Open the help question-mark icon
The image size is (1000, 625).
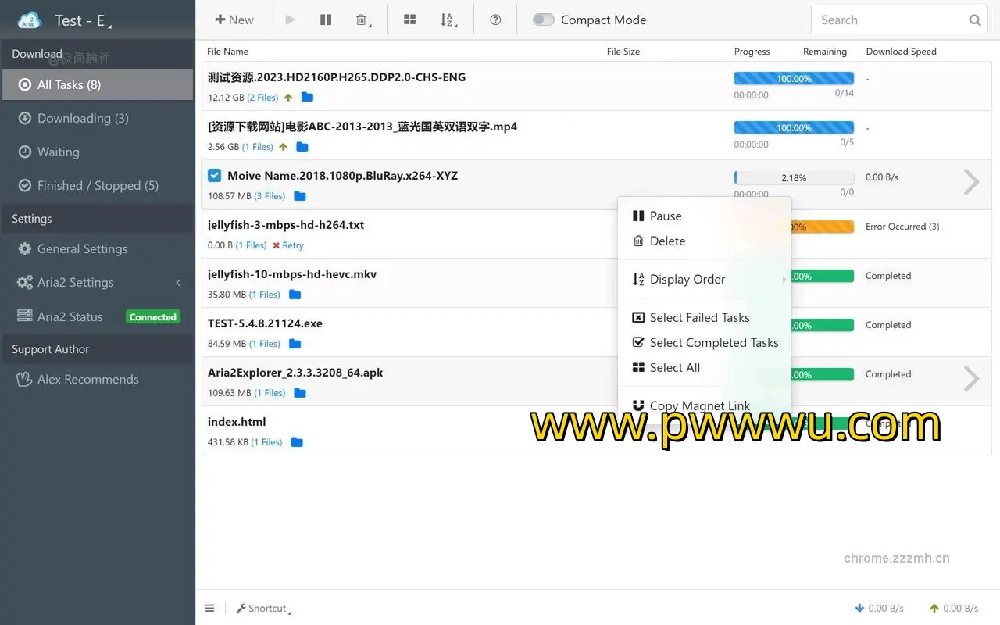point(495,20)
